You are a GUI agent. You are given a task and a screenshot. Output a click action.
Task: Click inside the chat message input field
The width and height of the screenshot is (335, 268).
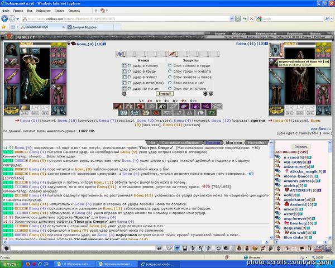coord(83,248)
